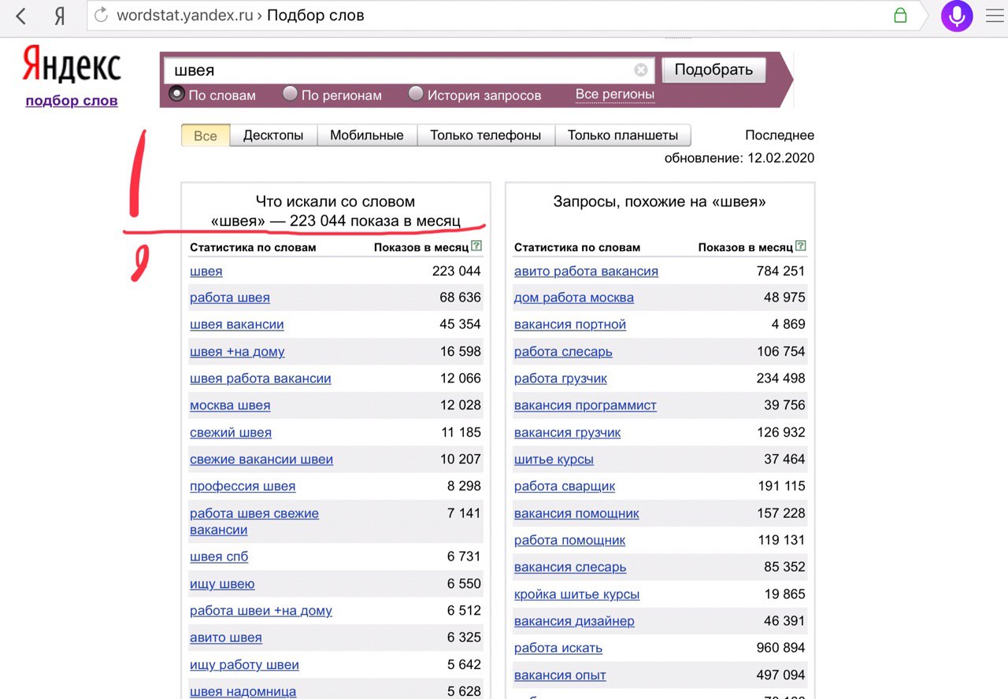
Task: Switch to the Все tab
Action: click(205, 135)
